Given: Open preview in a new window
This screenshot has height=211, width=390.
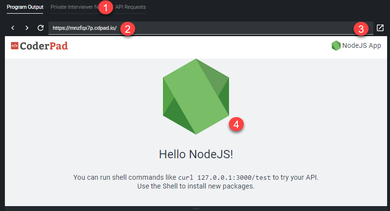Looking at the screenshot, I should click(380, 28).
